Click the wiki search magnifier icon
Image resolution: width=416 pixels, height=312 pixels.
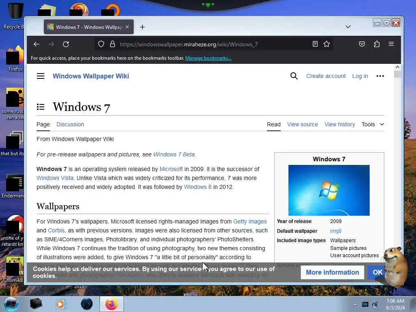tap(294, 76)
